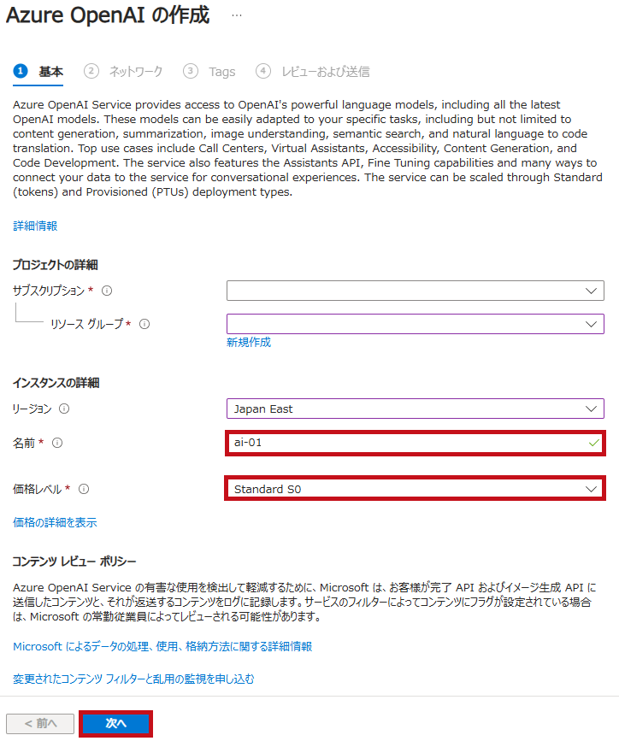Click the 前へ button
This screenshot has width=619, height=741.
click(40, 724)
